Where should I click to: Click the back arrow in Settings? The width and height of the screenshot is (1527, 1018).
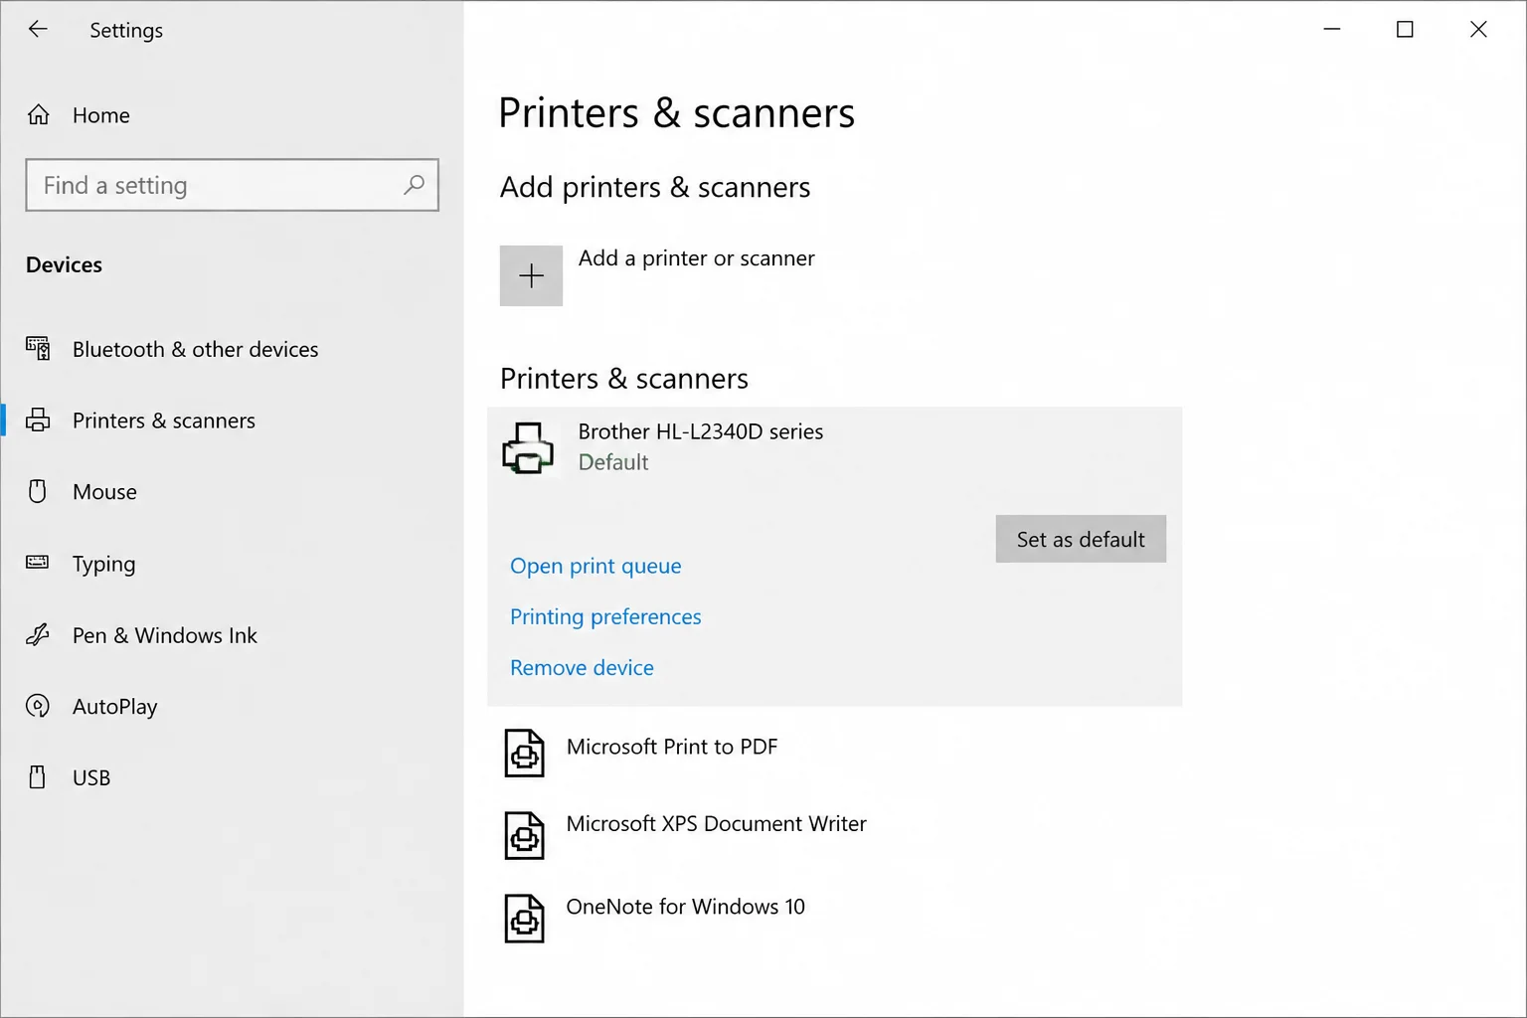(38, 29)
